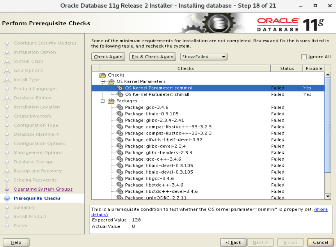Click the Checks root folder icon

click(x=102, y=75)
